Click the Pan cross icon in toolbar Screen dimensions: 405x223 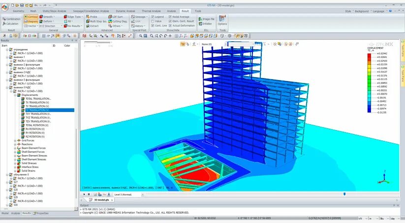pos(170,36)
